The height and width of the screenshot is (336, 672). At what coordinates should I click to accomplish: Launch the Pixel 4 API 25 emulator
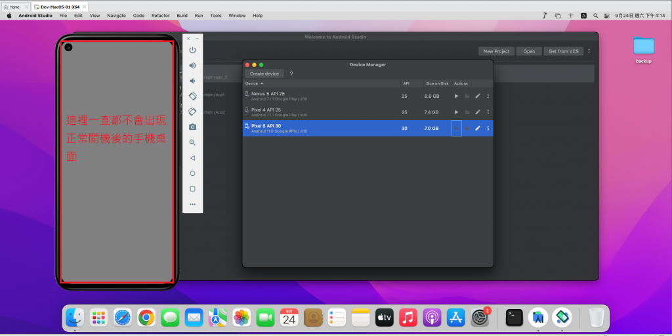coord(456,112)
